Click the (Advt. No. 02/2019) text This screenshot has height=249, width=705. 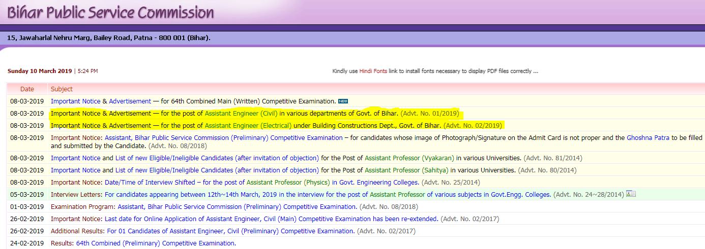pos(473,125)
